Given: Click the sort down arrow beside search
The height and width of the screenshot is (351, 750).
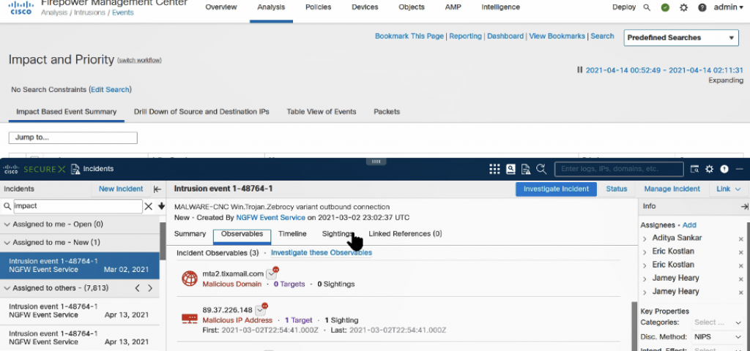Looking at the screenshot, I should (x=162, y=206).
